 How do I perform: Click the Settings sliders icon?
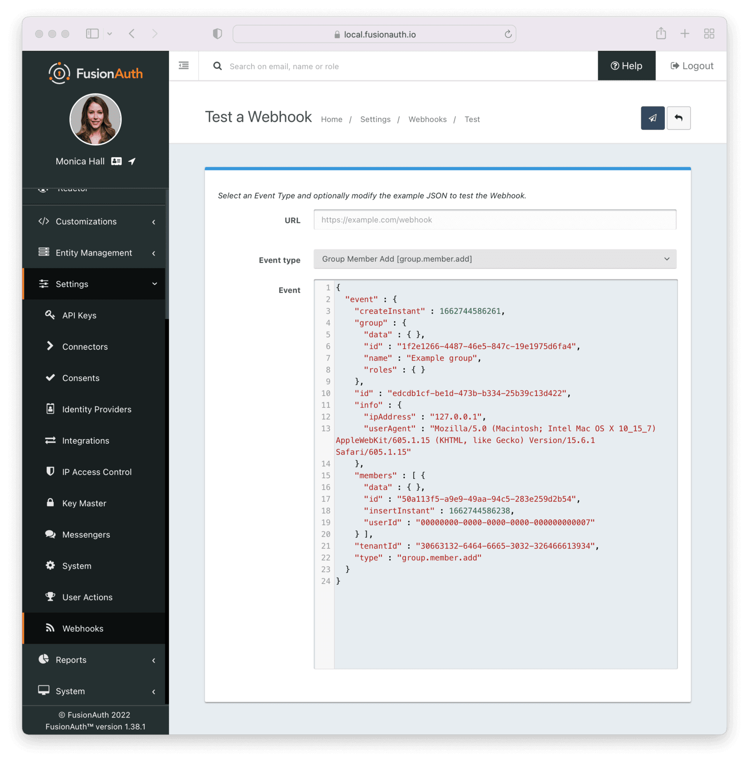[44, 284]
